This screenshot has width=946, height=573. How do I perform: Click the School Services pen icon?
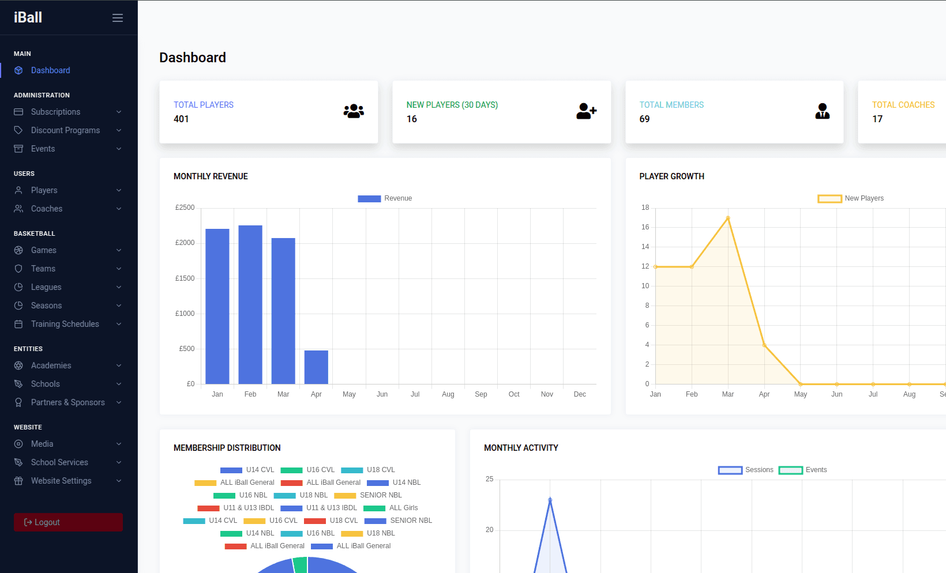coord(18,462)
